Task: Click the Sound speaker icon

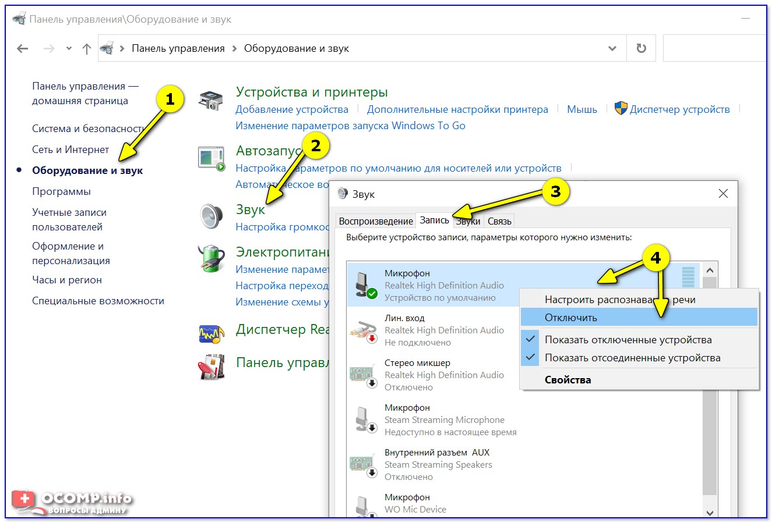Action: pyautogui.click(x=211, y=216)
